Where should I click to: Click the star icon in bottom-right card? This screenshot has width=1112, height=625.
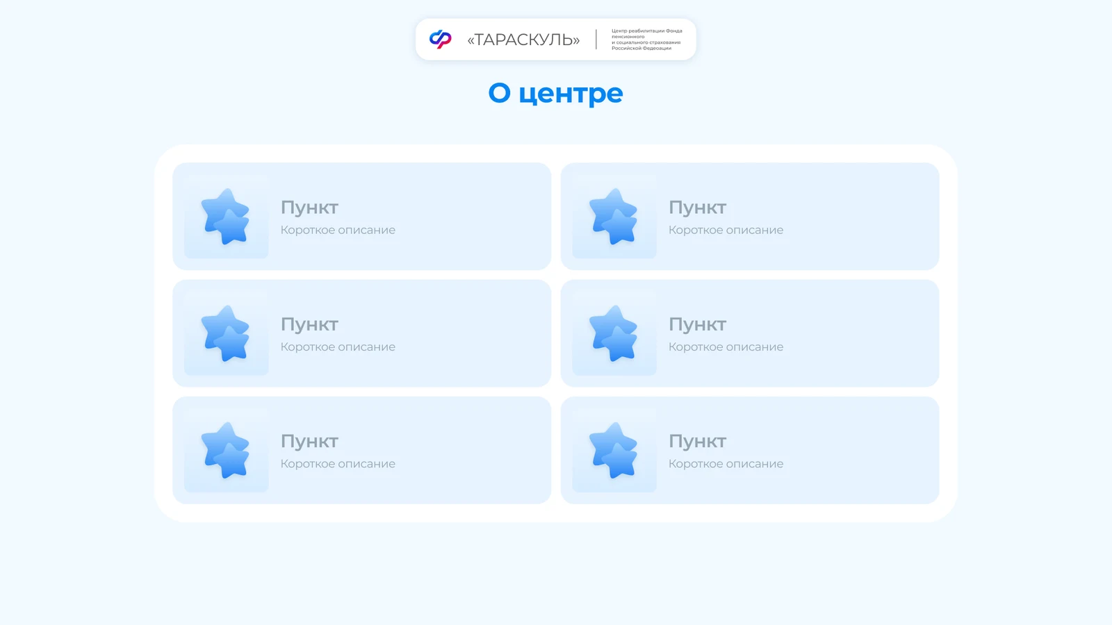coord(614,451)
